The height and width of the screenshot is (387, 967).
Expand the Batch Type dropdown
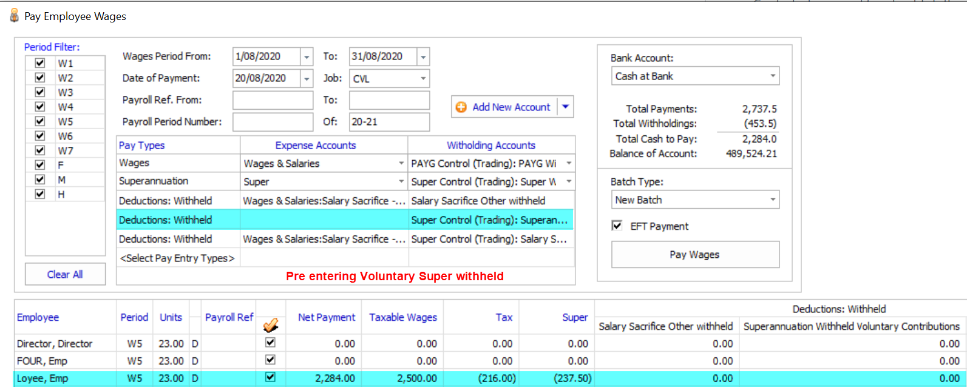(x=772, y=200)
